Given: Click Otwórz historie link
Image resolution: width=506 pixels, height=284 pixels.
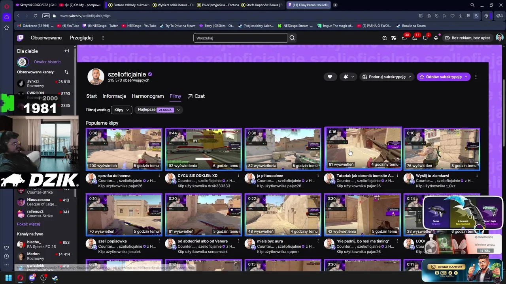Looking at the screenshot, I should click(x=47, y=62).
